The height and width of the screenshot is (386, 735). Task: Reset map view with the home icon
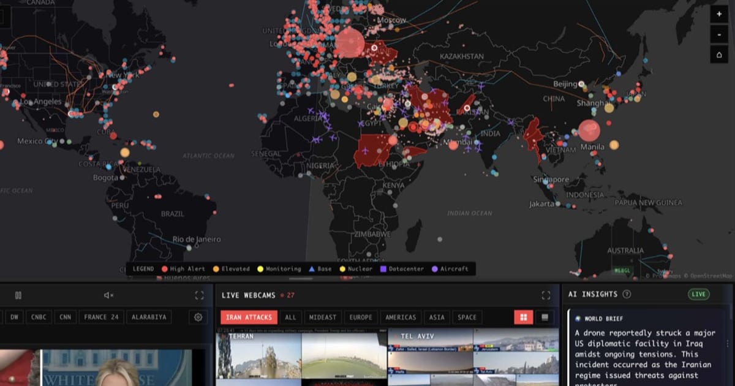(x=719, y=55)
